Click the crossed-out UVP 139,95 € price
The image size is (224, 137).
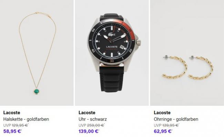coord(166,125)
